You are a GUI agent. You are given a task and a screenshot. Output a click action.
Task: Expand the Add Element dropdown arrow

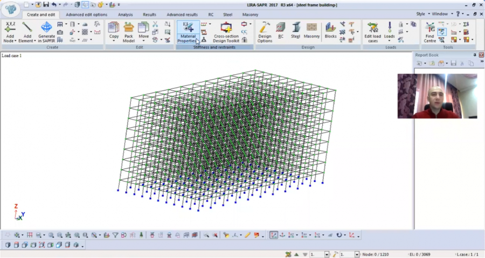click(33, 41)
